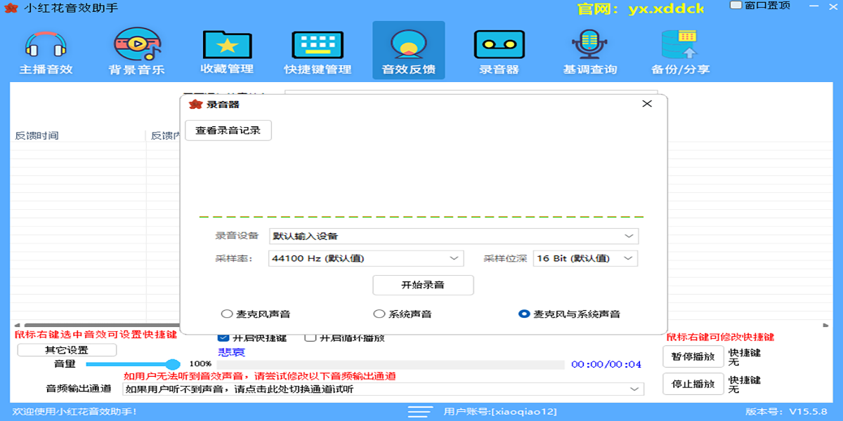
Task: Click the 版本号 V15.5.8 text
Action: pyautogui.click(x=786, y=411)
